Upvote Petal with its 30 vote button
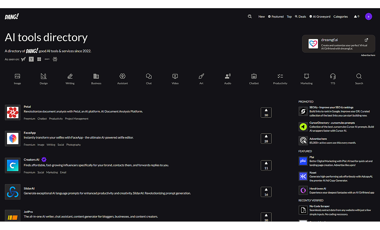 pos(266,112)
